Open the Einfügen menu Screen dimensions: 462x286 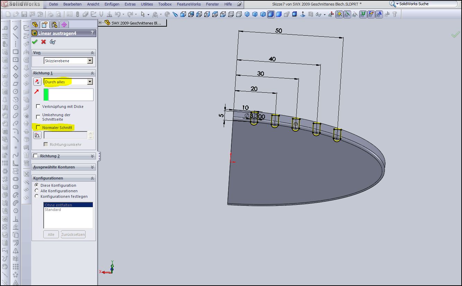112,4
